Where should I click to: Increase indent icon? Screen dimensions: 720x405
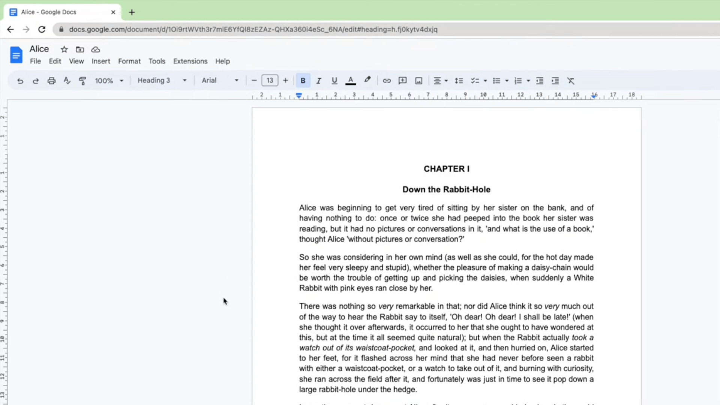(555, 81)
